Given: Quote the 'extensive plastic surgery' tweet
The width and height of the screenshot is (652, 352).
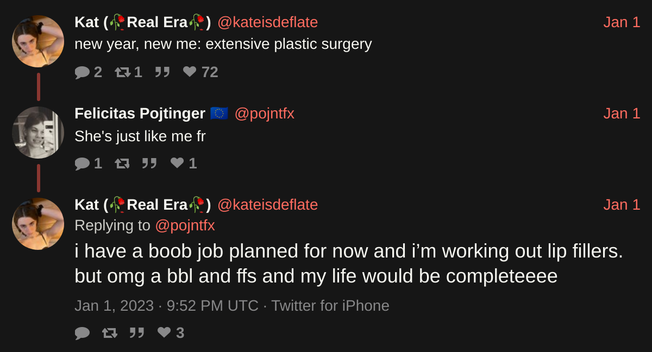Looking at the screenshot, I should 162,72.
